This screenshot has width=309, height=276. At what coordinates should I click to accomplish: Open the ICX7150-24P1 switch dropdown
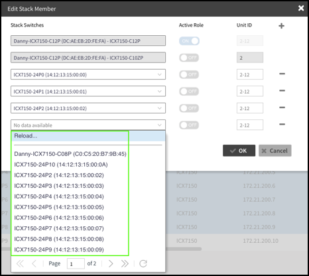point(88,92)
